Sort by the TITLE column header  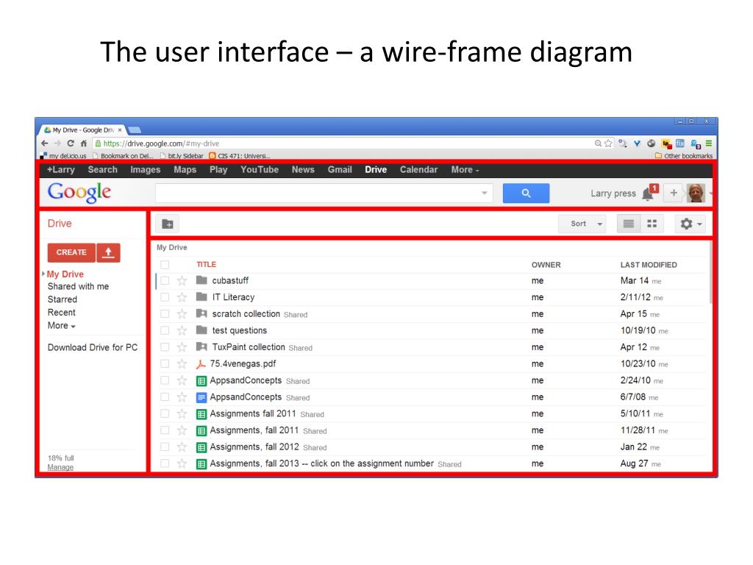(x=206, y=265)
